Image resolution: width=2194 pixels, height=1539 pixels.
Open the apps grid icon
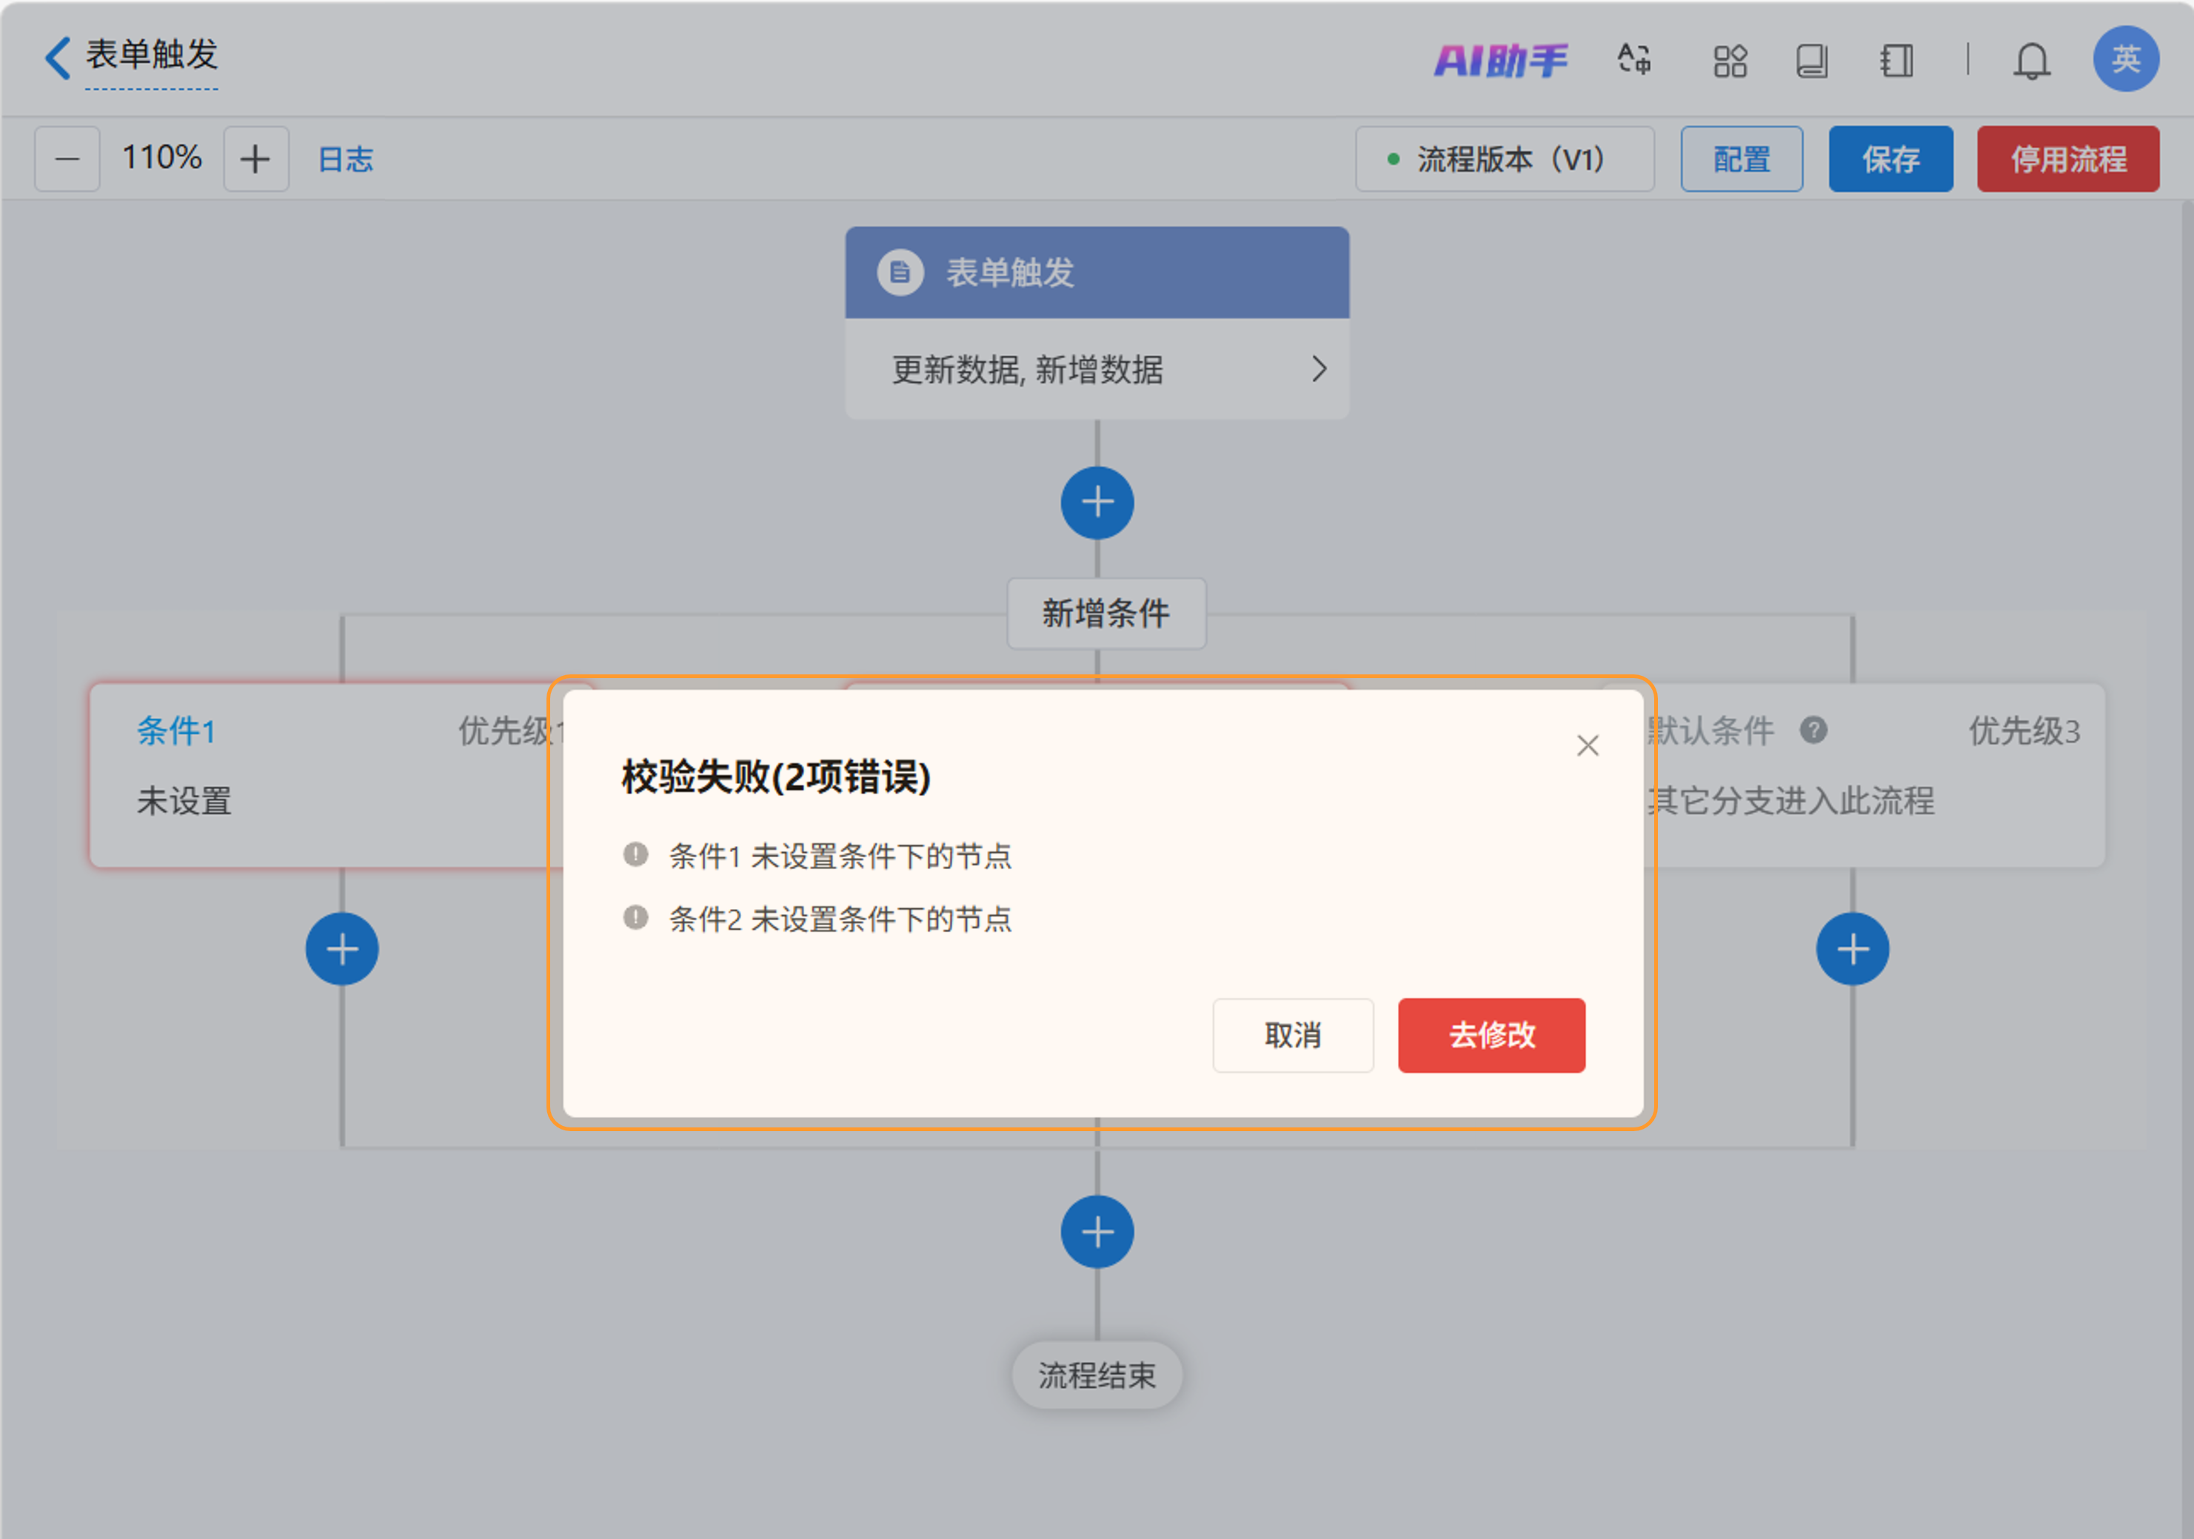[1729, 61]
